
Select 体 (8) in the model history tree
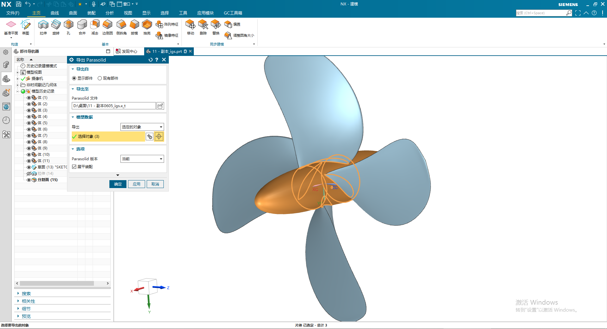tap(42, 142)
